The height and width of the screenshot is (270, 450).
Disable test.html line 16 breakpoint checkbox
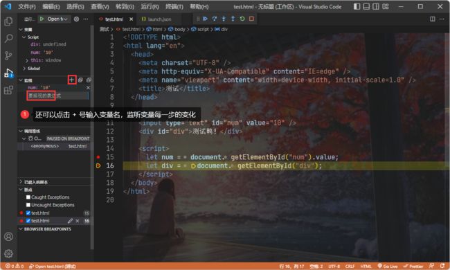(28, 221)
